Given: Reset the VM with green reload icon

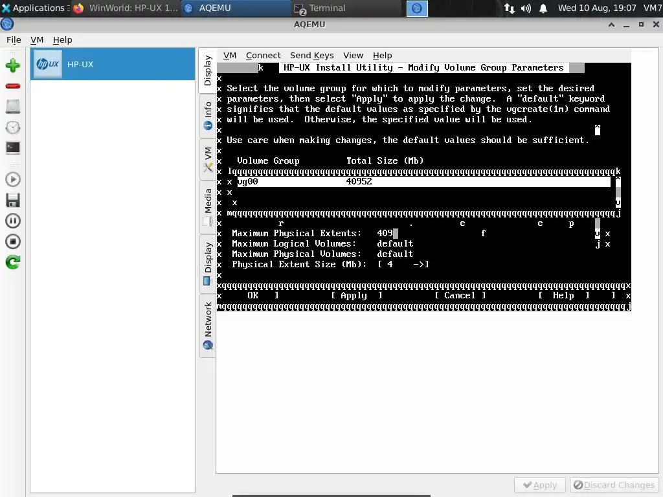Looking at the screenshot, I should point(13,262).
